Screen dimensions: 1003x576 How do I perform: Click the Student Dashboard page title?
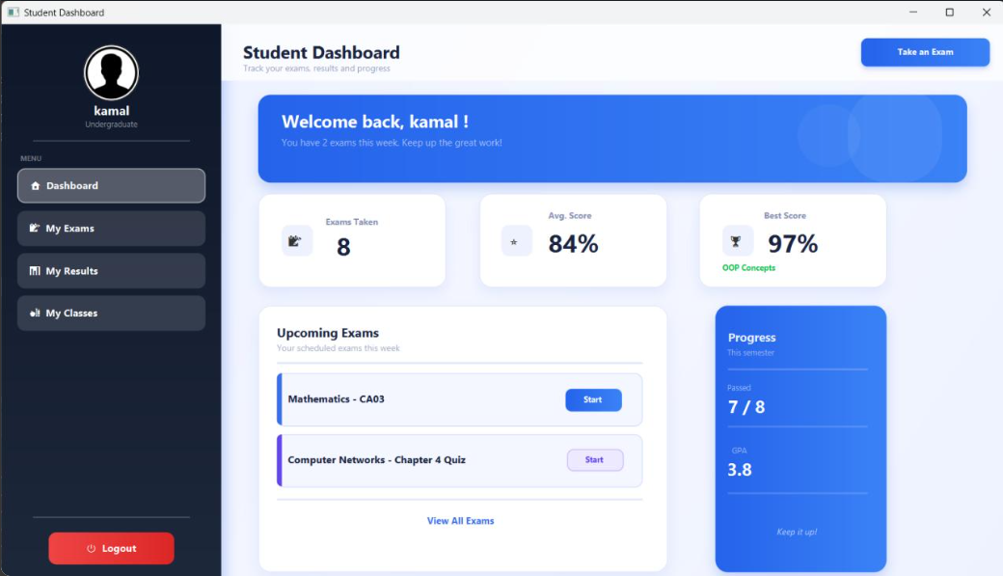coord(321,52)
